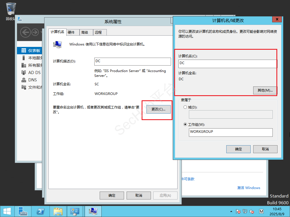Click the Server Manager forward arrow
The height and width of the screenshot is (217, 290).
pyautogui.click(x=35, y=32)
